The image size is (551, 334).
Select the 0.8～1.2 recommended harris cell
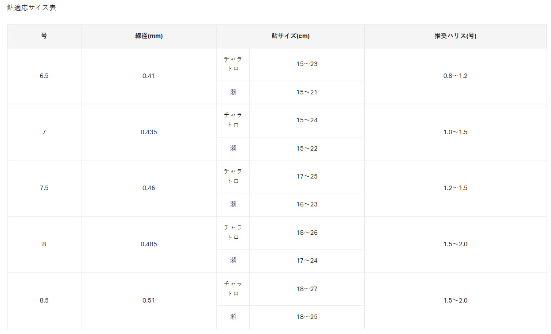(x=455, y=76)
